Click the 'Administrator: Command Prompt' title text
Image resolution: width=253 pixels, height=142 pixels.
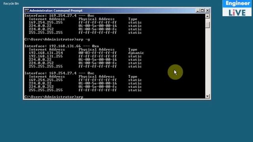[56, 11]
